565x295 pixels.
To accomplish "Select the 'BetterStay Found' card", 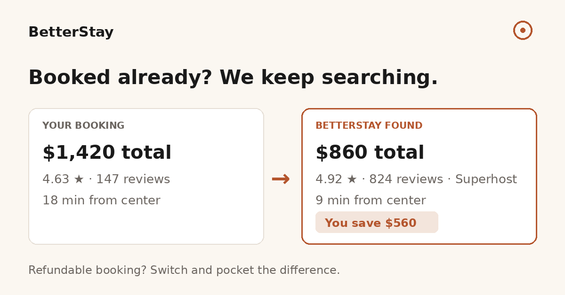I will click(419, 176).
